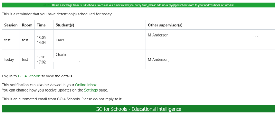Go to the Settings page link
Image resolution: width=278 pixels, height=115 pixels.
click(91, 90)
